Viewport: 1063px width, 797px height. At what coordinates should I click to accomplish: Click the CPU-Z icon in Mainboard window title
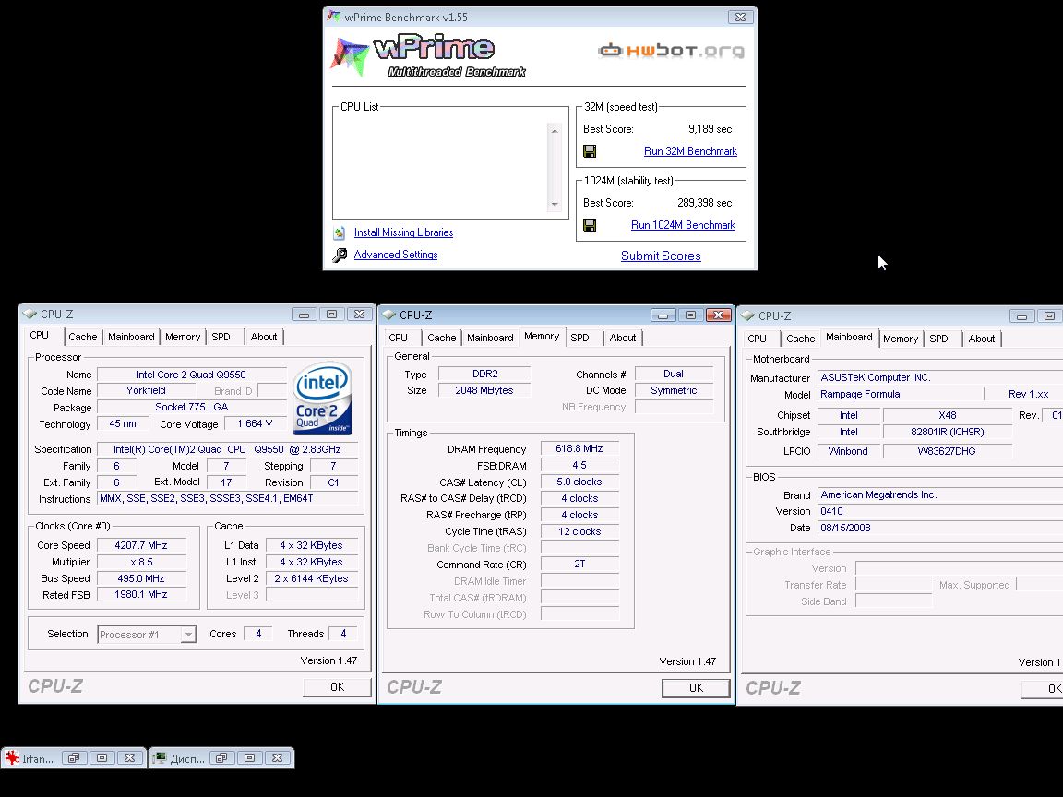point(747,315)
